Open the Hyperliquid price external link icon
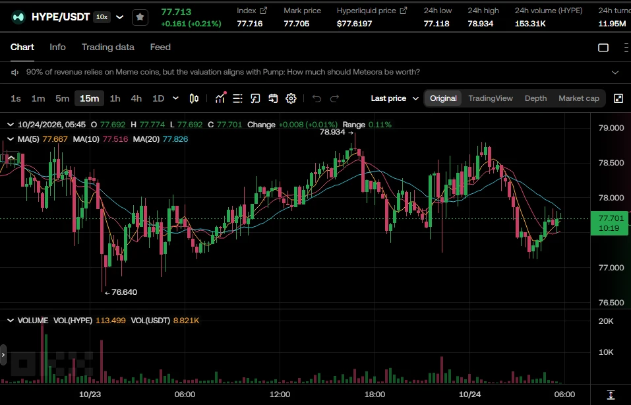This screenshot has width=631, height=405. click(x=404, y=11)
